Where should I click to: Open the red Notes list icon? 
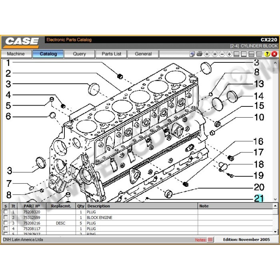click(210, 240)
